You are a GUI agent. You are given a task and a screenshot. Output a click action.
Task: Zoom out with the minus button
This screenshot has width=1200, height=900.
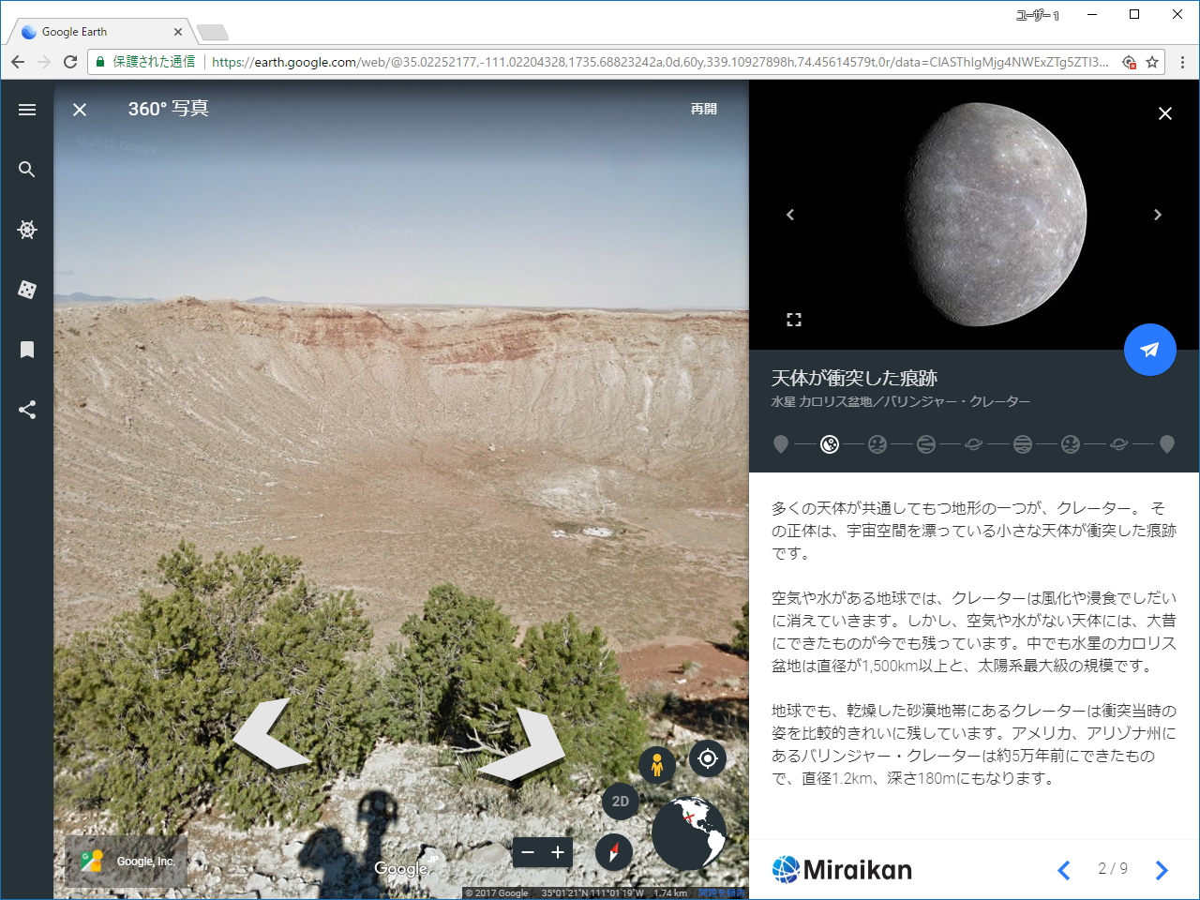[x=528, y=852]
